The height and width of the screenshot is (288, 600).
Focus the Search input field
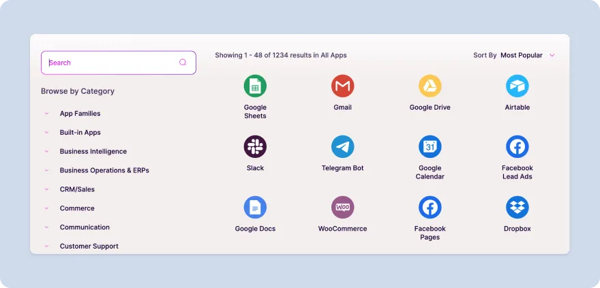pyautogui.click(x=109, y=63)
